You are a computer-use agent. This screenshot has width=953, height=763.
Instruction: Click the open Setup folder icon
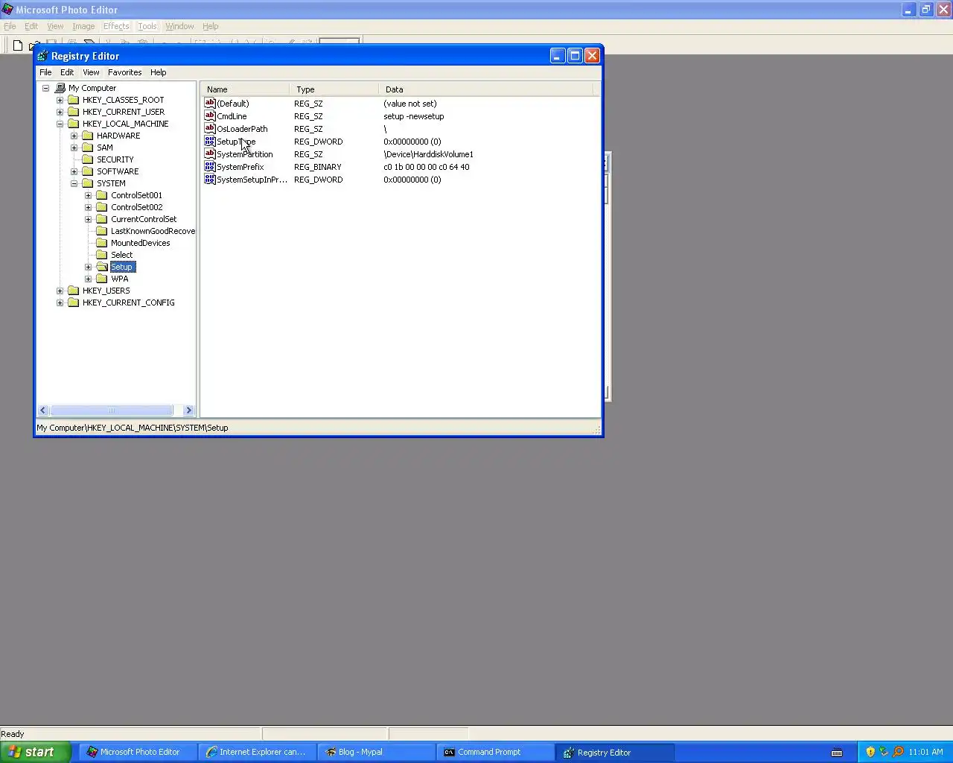click(x=102, y=267)
